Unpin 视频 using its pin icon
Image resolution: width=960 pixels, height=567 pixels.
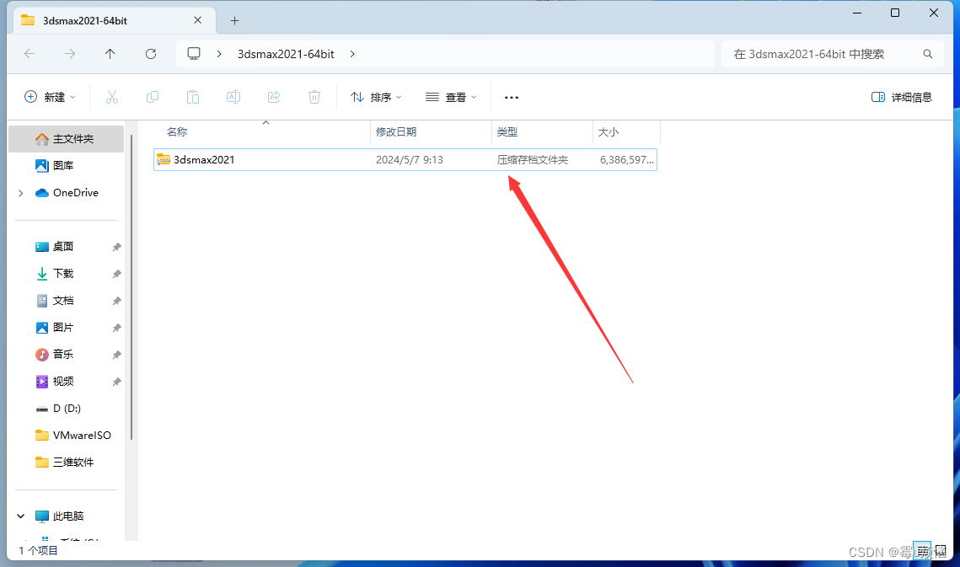point(116,382)
